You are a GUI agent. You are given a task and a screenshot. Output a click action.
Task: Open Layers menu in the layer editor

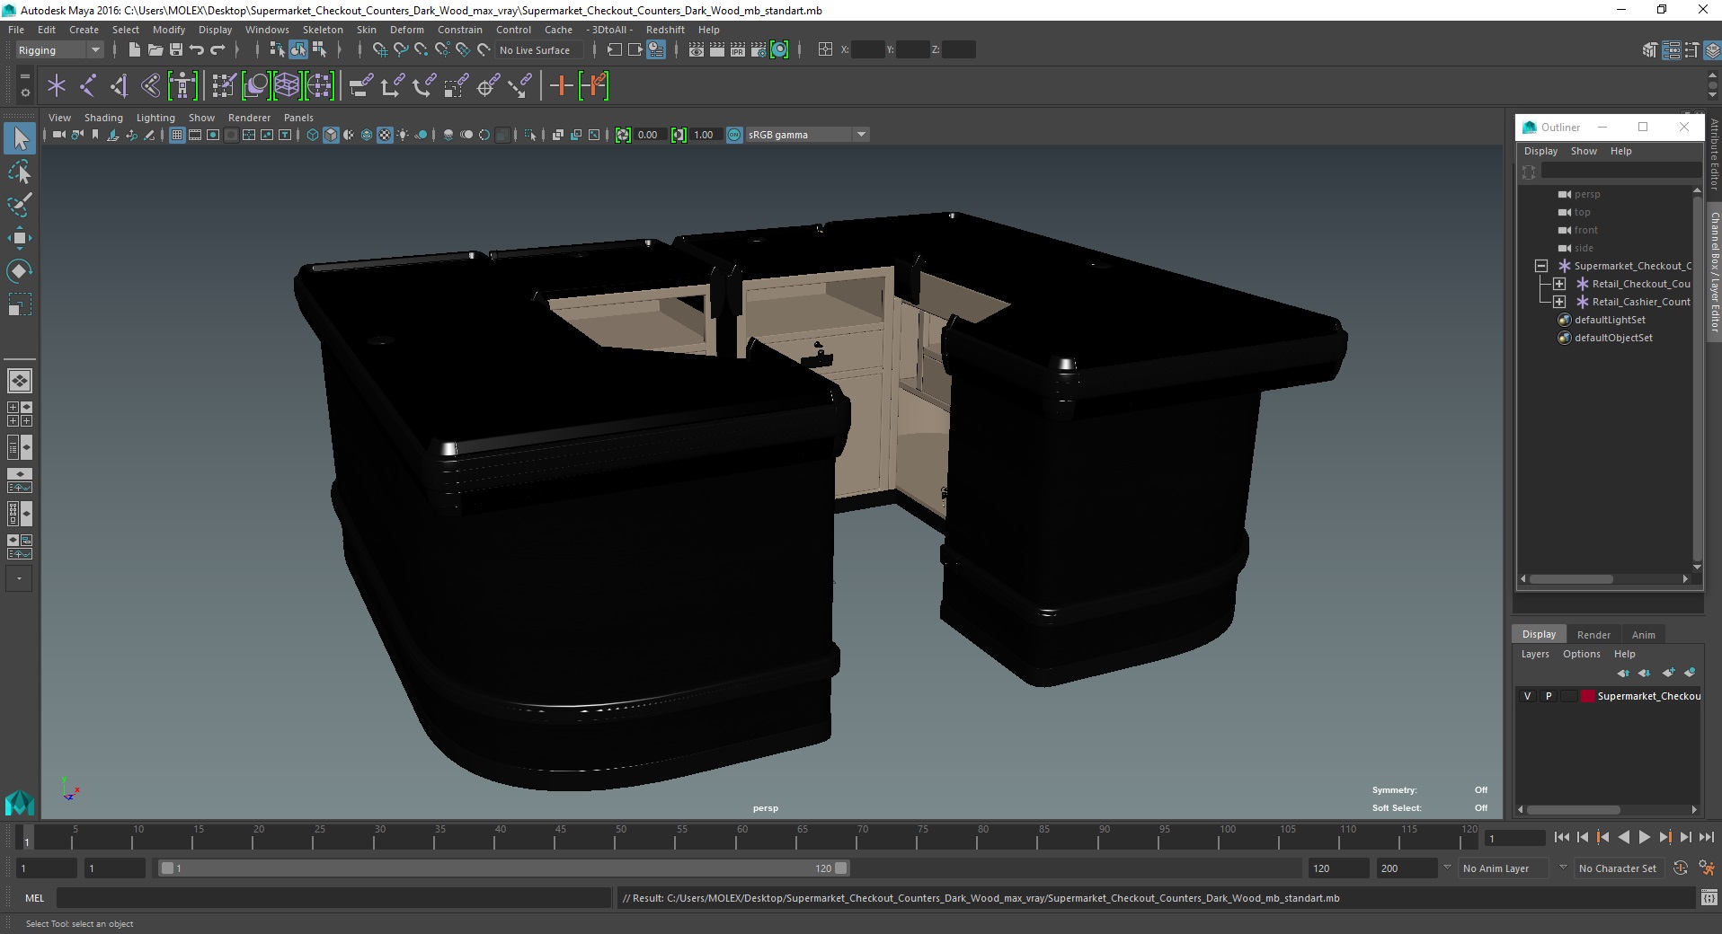pos(1535,654)
